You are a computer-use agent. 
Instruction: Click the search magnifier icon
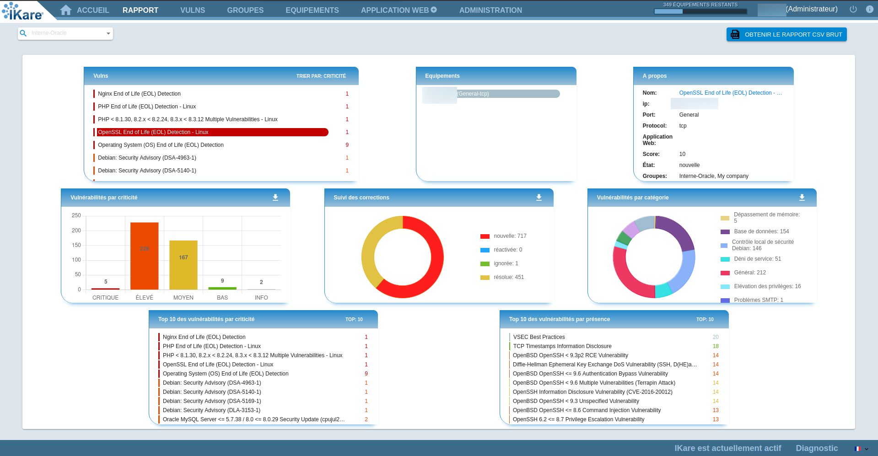click(23, 33)
